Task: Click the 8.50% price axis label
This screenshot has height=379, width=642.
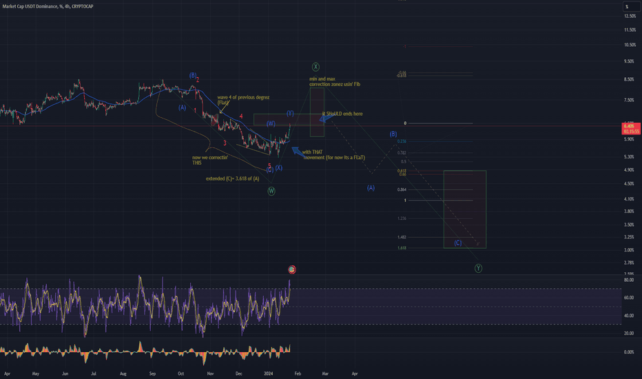Action: coord(629,79)
